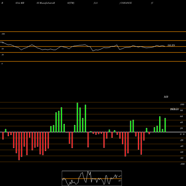Click the 20 label on MR axis
The height and width of the screenshot is (186, 186).
coord(182,128)
